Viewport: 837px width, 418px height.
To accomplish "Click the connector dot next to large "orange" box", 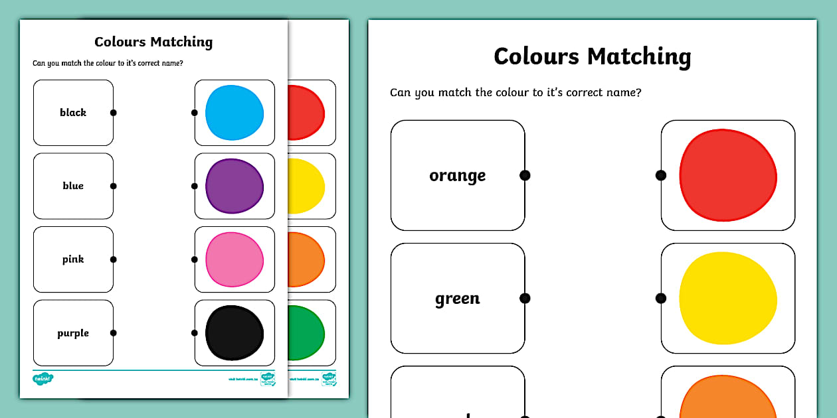I will 525,175.
